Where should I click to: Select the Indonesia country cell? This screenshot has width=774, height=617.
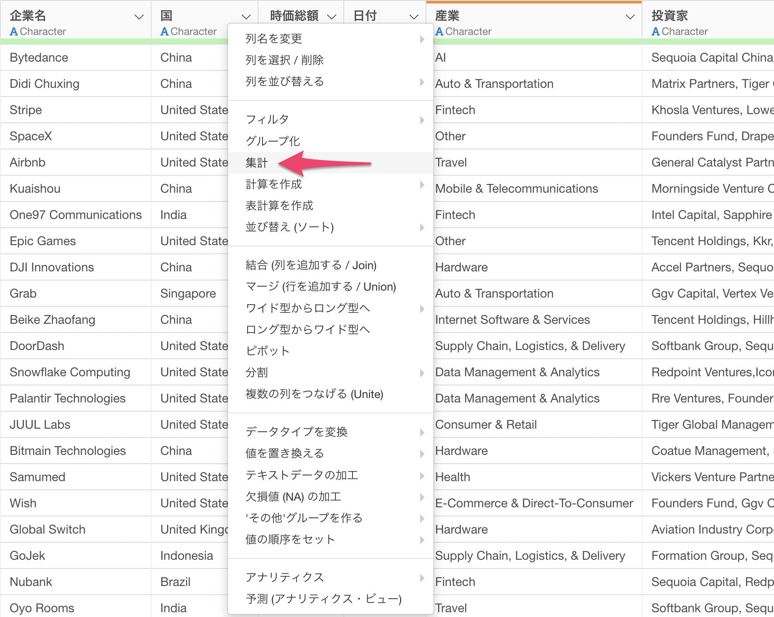[x=190, y=556]
